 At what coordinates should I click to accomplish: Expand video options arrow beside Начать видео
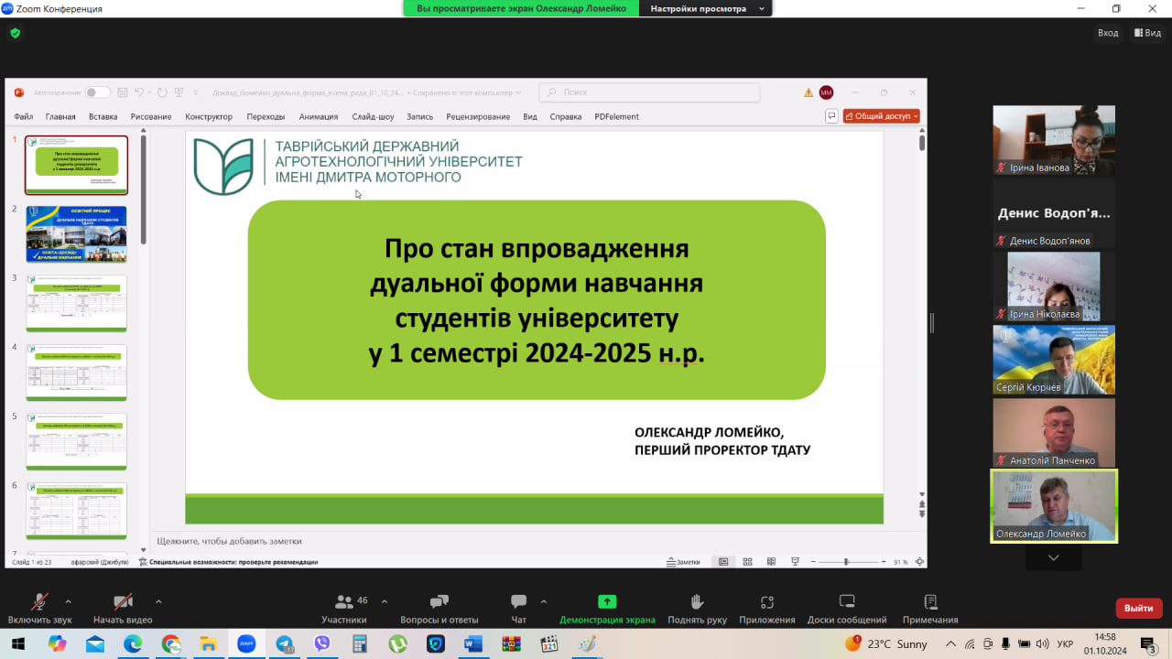click(158, 601)
